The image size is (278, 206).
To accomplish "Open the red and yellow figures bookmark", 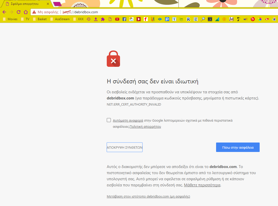I will (x=153, y=19).
